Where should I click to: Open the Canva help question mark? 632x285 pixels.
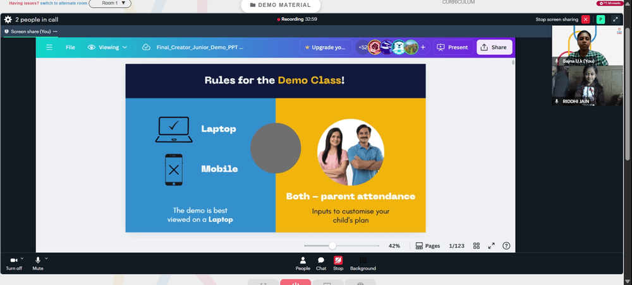pos(507,246)
